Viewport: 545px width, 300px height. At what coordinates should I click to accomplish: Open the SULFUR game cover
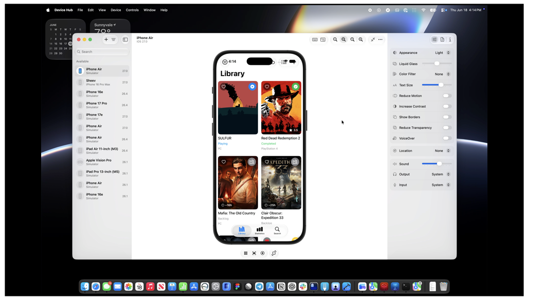[238, 108]
